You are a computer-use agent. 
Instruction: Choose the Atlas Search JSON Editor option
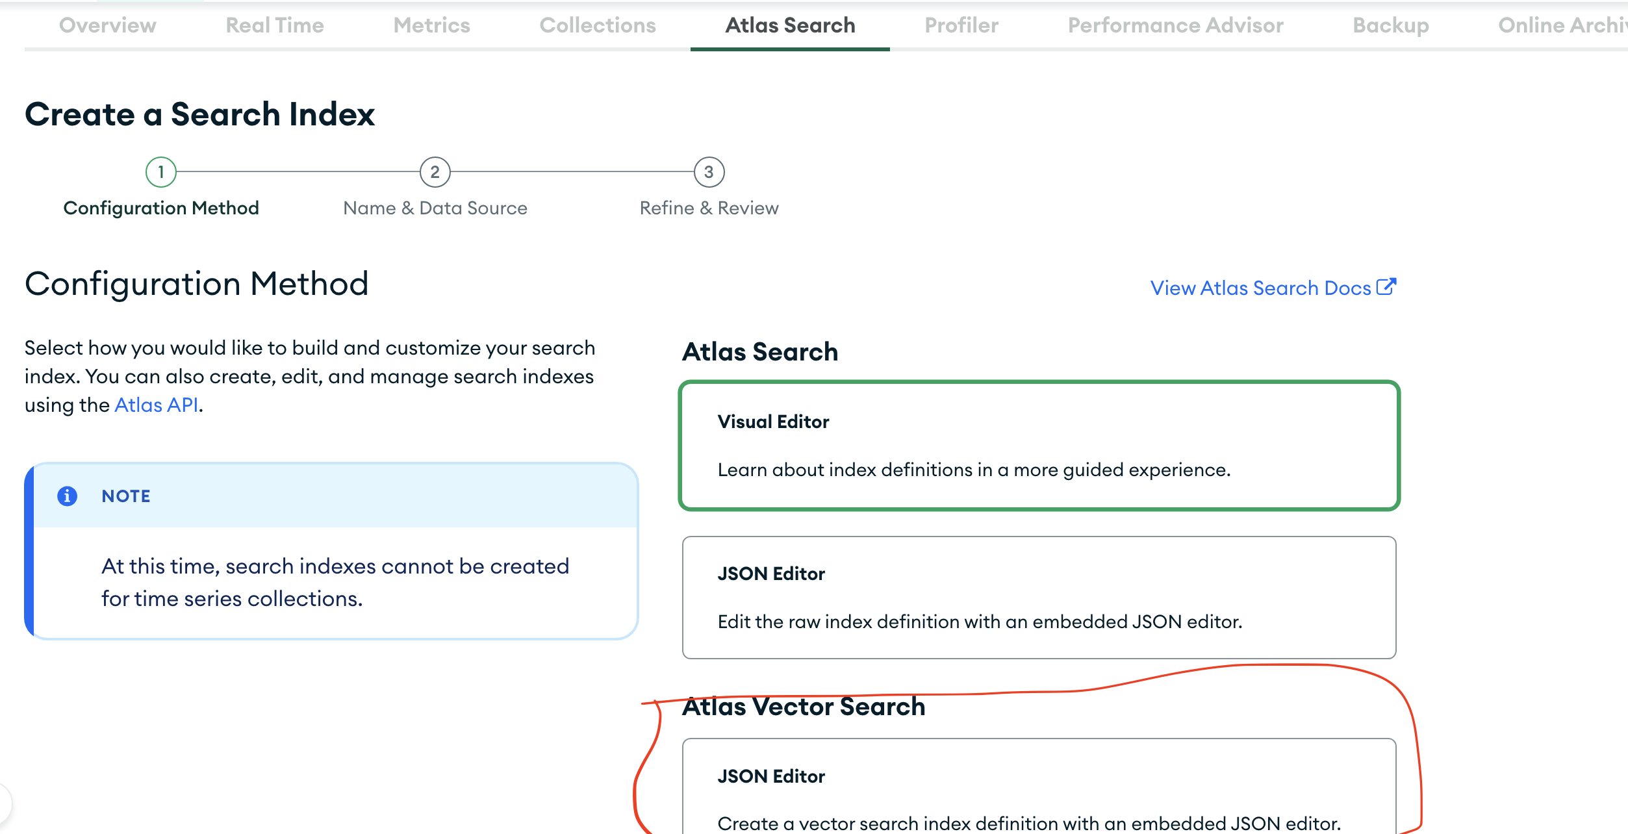pos(1039,598)
